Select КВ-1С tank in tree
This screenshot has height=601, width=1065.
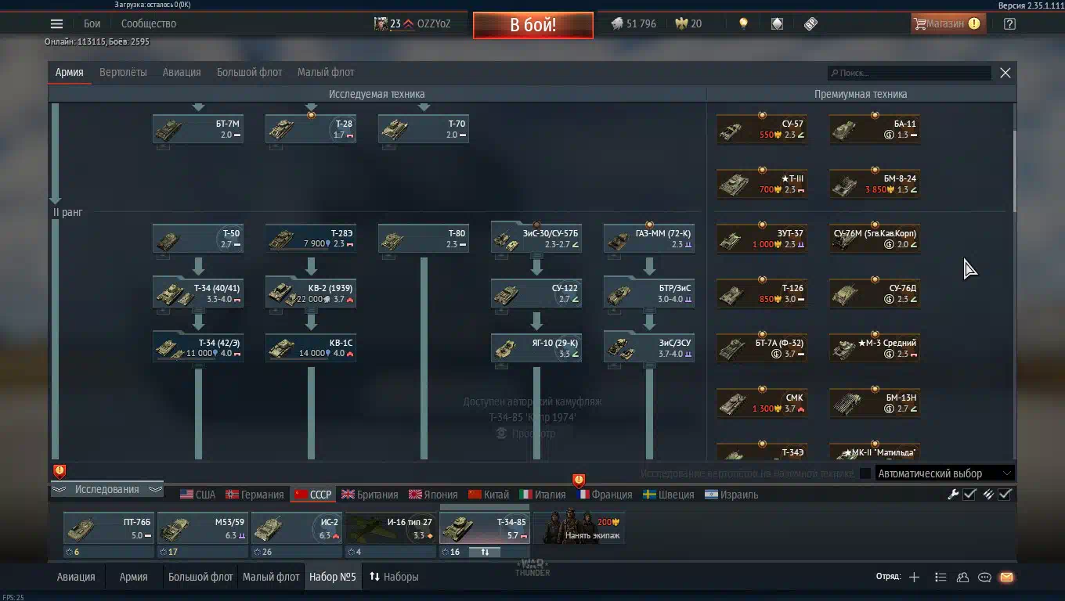coord(311,348)
